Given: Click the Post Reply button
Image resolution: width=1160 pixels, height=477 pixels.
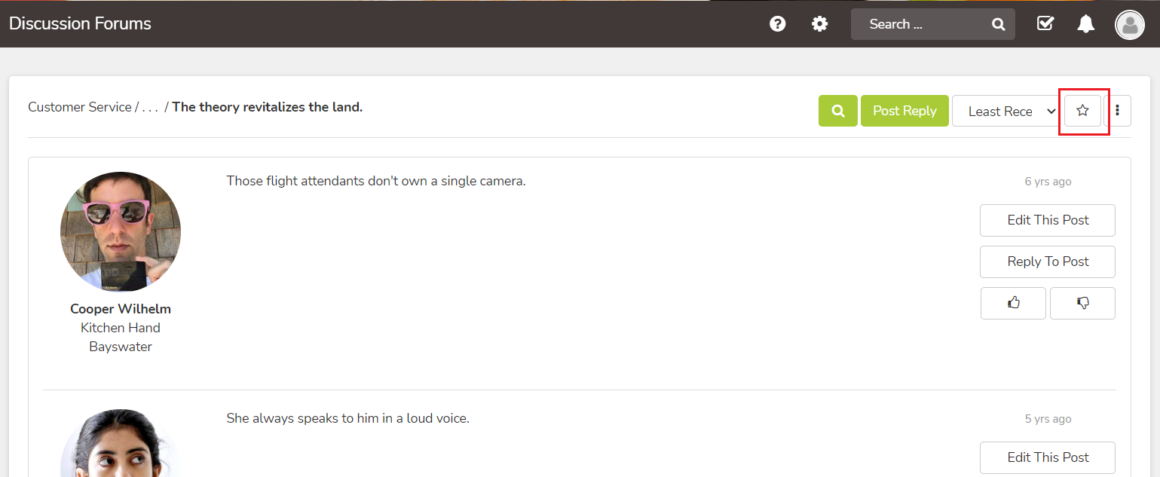Looking at the screenshot, I should pos(904,111).
